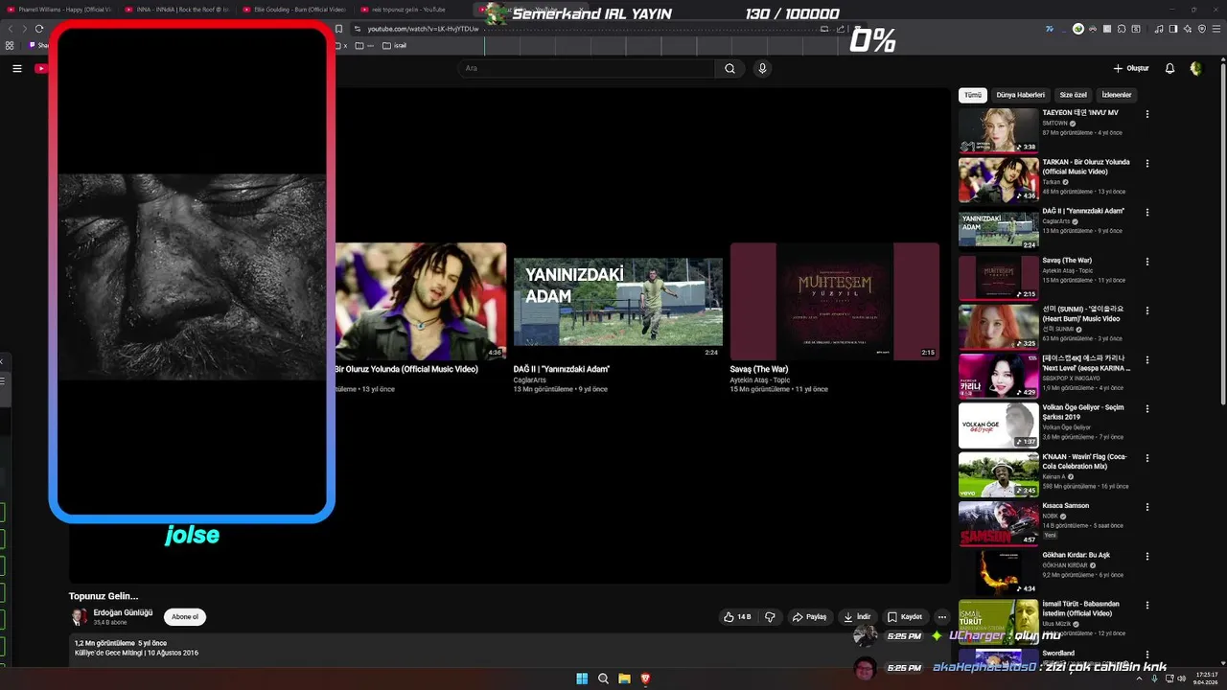Click the taskbar clock and date
The height and width of the screenshot is (690, 1227).
1205,678
